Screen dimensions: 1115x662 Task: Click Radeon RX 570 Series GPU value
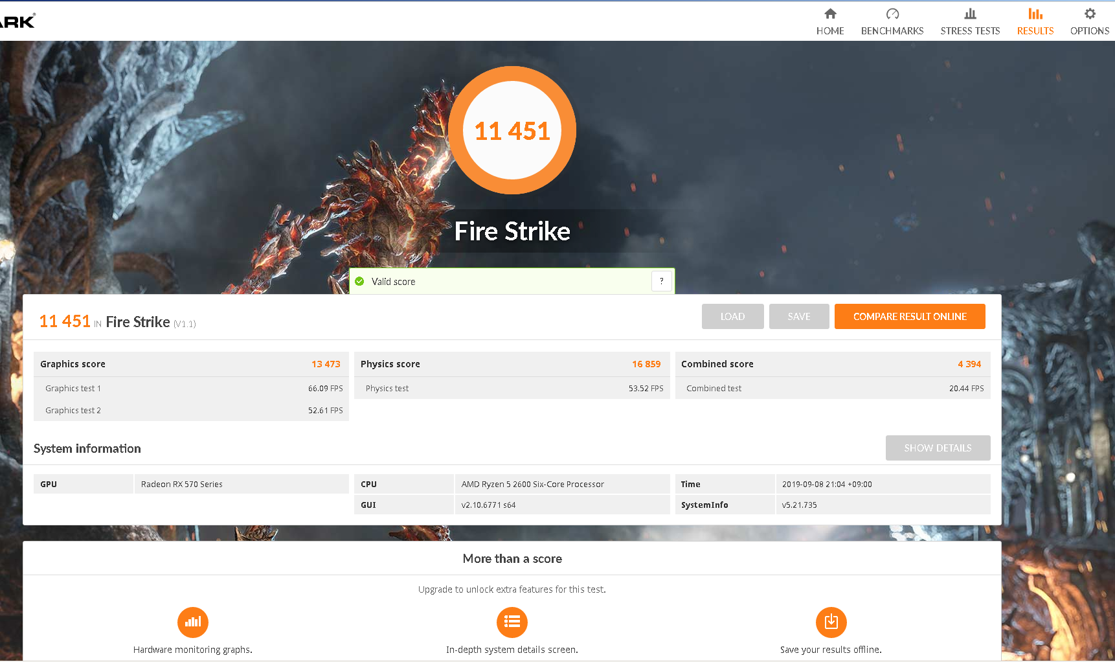point(182,484)
